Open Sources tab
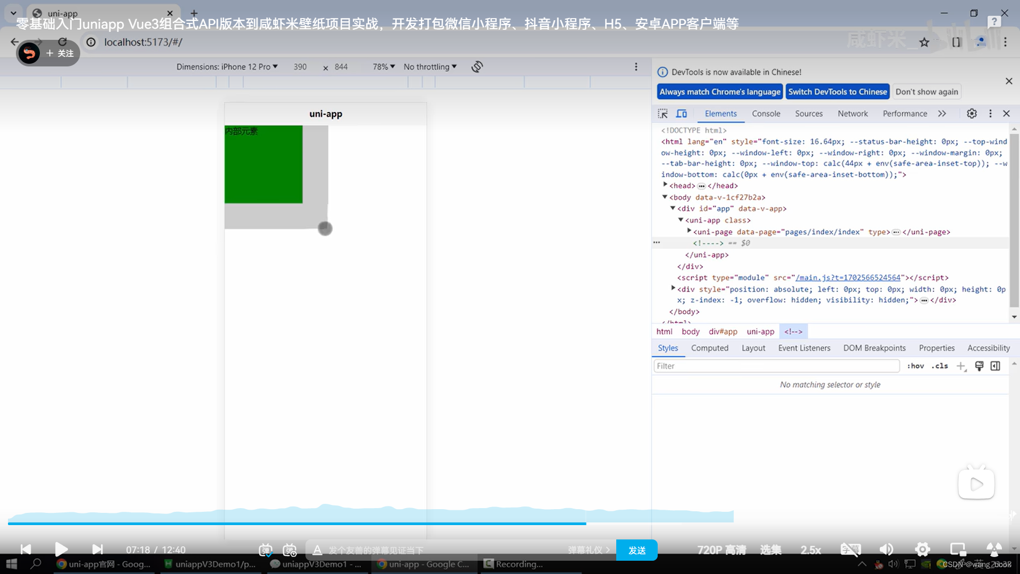The image size is (1020, 574). click(x=809, y=114)
